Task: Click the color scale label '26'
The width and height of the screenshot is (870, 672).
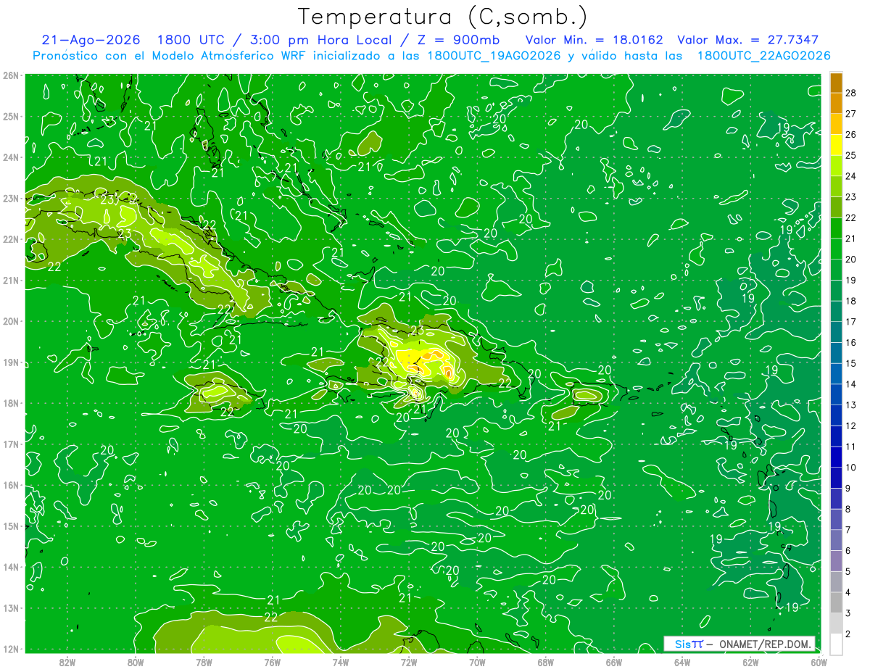Action: click(x=851, y=134)
